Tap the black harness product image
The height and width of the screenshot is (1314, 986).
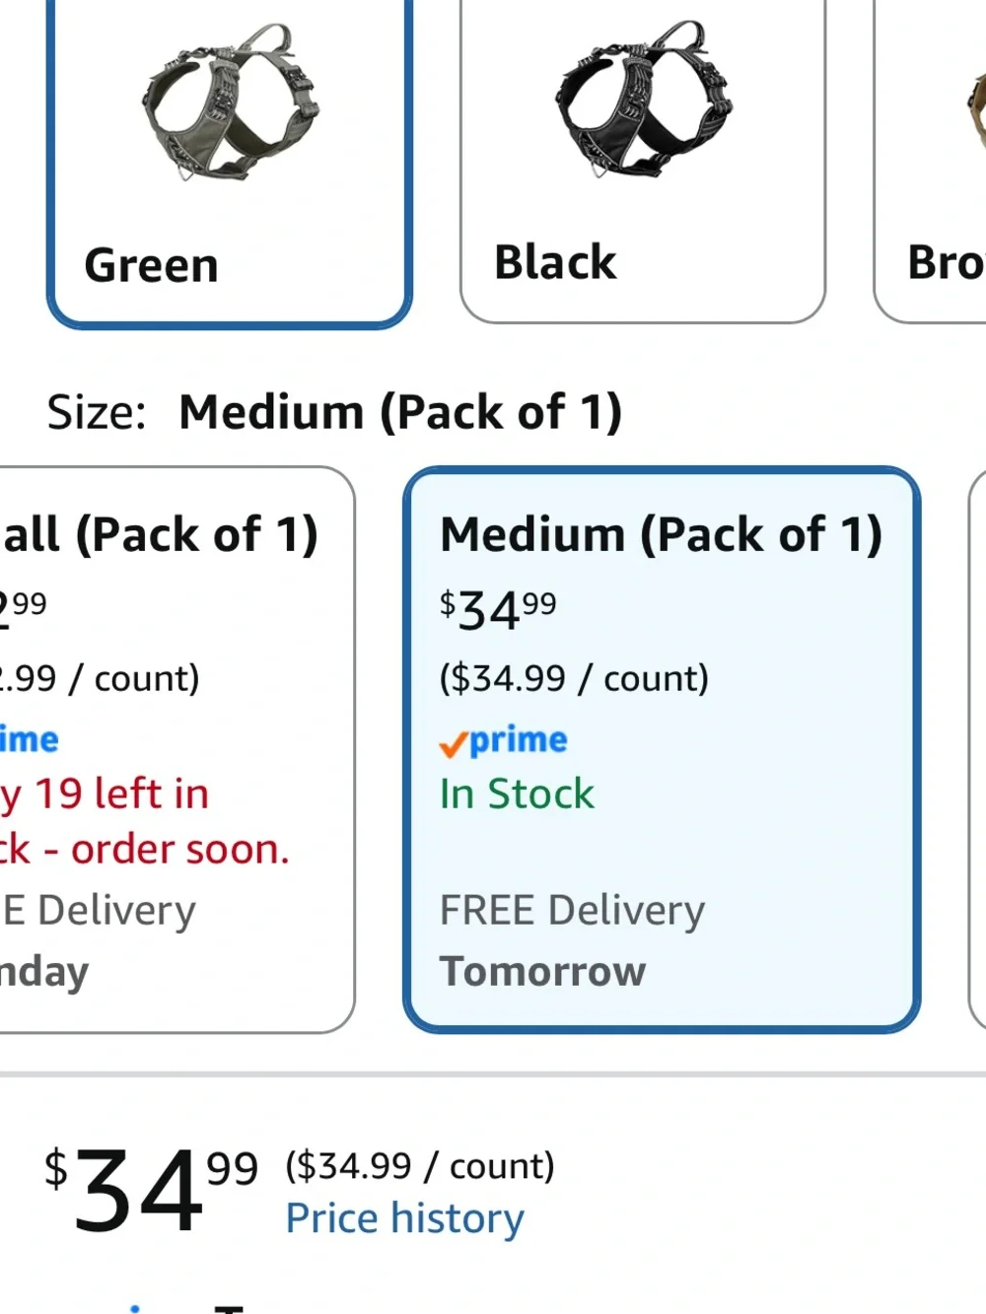tap(646, 99)
